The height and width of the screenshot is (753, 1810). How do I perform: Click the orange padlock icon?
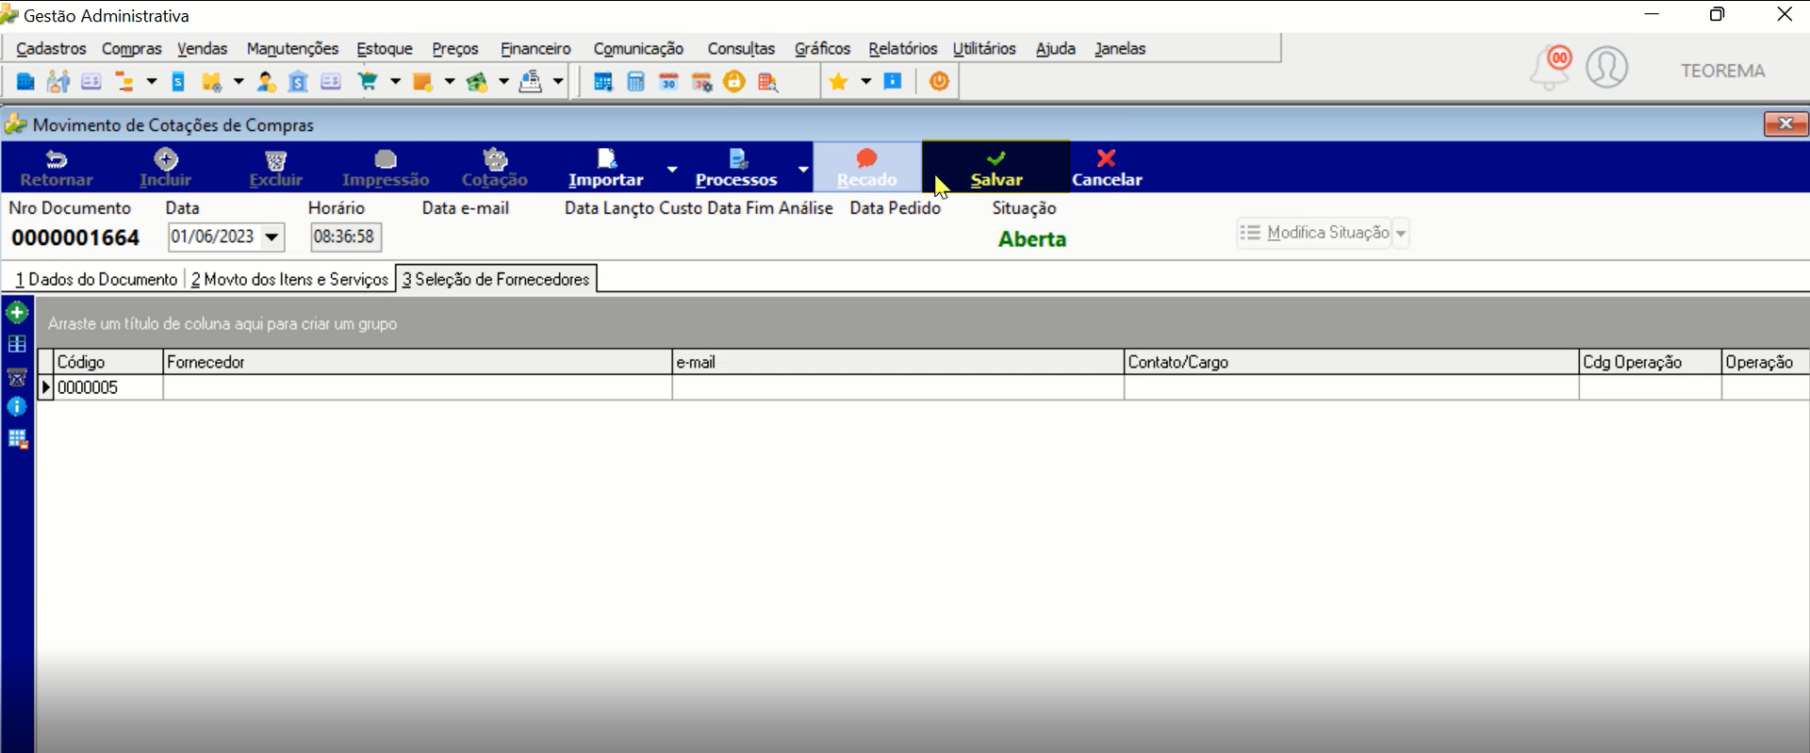[x=734, y=82]
